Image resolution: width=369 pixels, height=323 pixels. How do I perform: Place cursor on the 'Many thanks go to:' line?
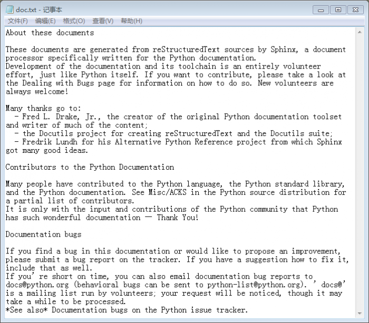[43, 108]
